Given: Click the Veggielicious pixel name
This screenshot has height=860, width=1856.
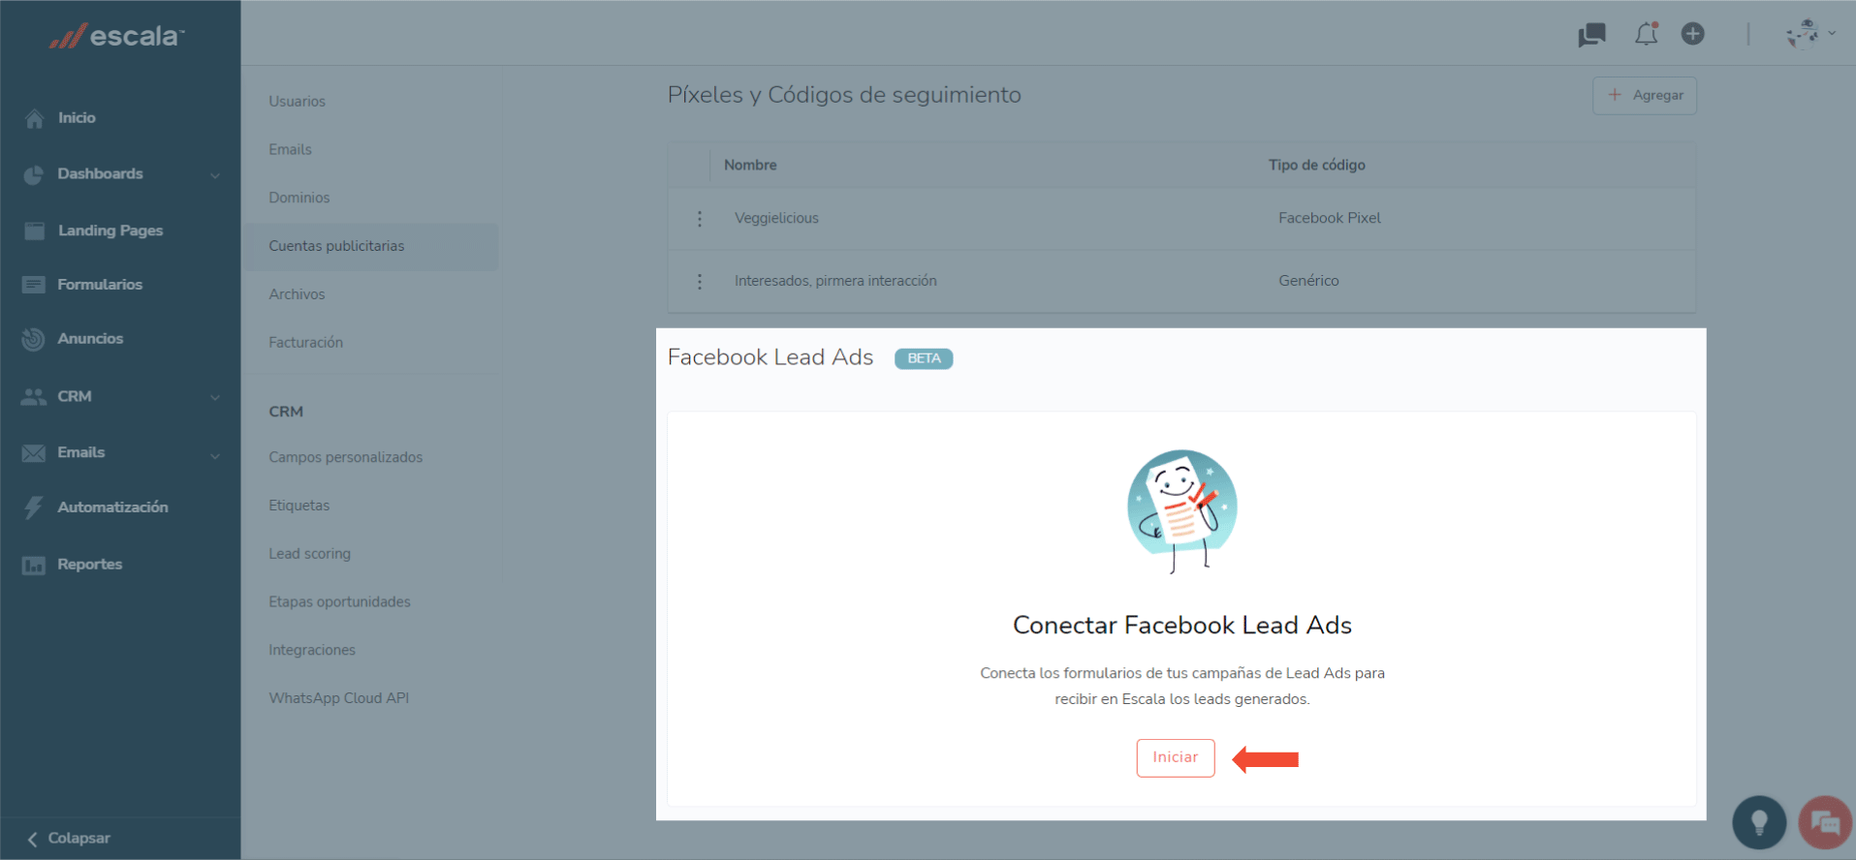Looking at the screenshot, I should coord(776,219).
